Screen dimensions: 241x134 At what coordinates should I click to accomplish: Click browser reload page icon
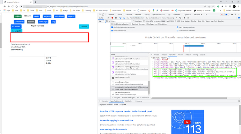pos(13,6)
